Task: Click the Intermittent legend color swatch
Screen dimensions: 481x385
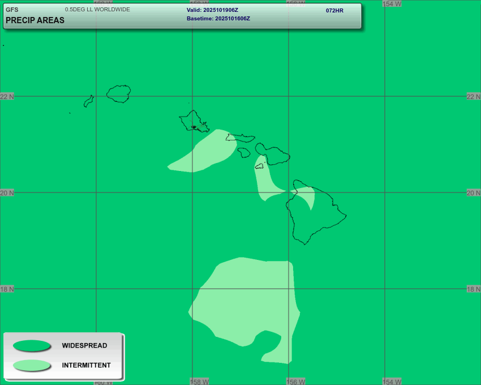Action: 32,366
